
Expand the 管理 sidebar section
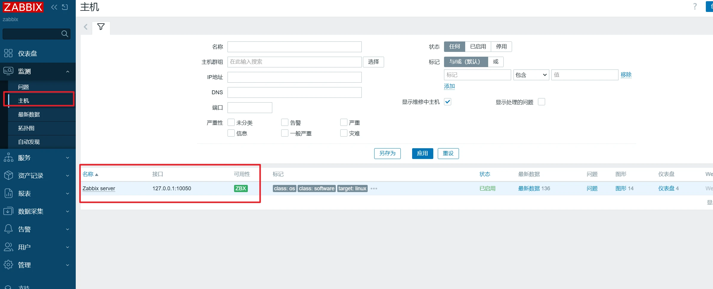[x=37, y=265]
